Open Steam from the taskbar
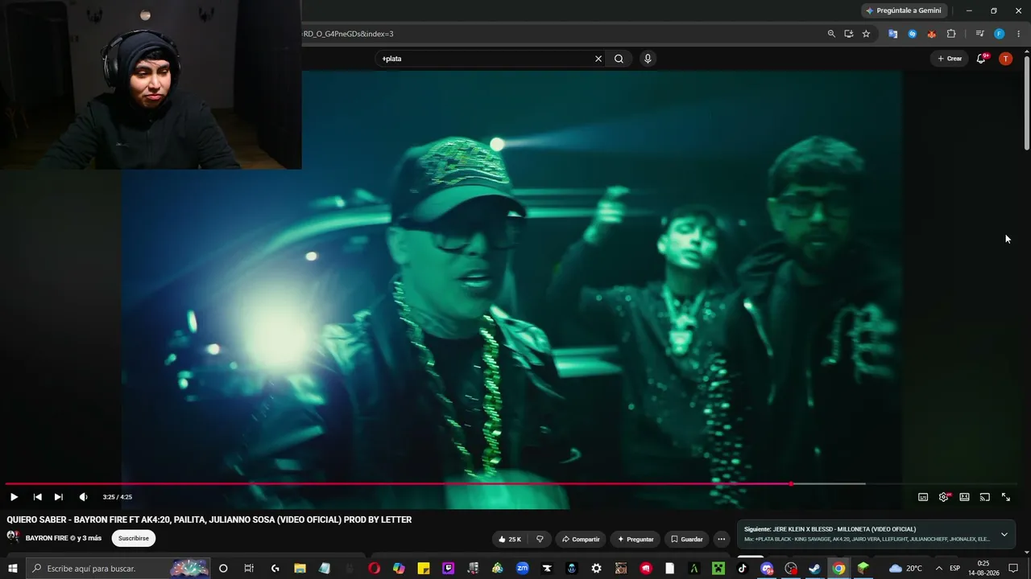Screen dimensions: 1031x579 [815, 569]
